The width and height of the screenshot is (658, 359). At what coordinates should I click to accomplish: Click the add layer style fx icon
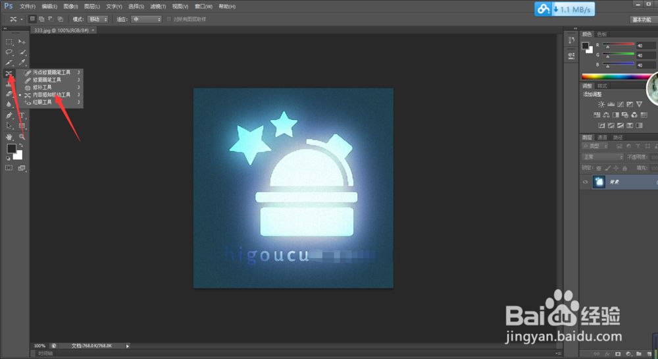(x=607, y=354)
